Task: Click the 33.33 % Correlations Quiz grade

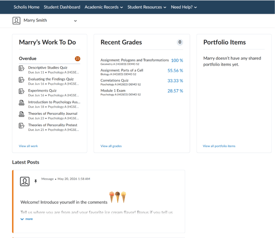Action: pyautogui.click(x=175, y=81)
